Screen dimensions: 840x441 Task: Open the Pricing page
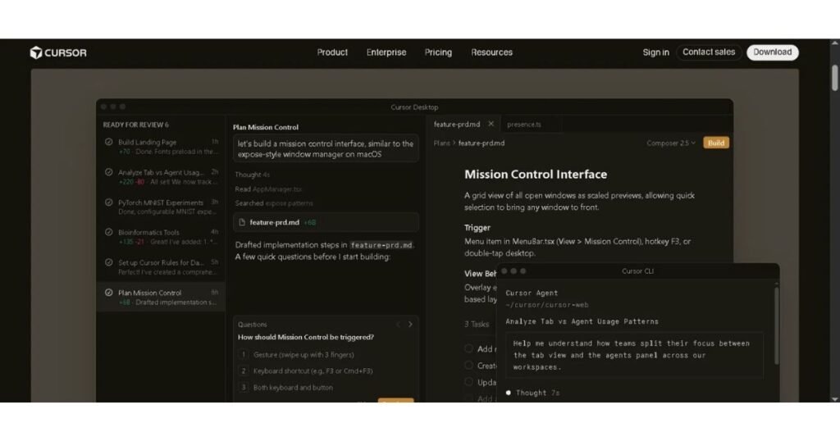click(x=438, y=52)
